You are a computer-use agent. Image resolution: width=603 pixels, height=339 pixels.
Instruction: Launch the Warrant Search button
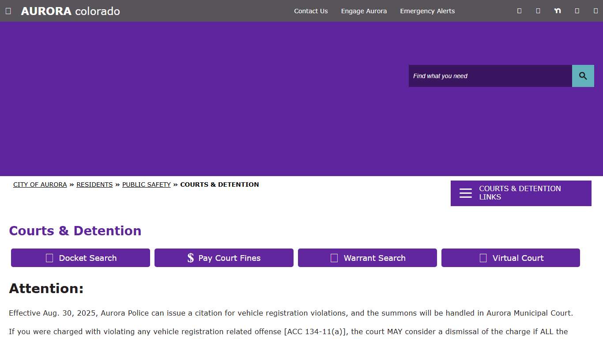367,258
